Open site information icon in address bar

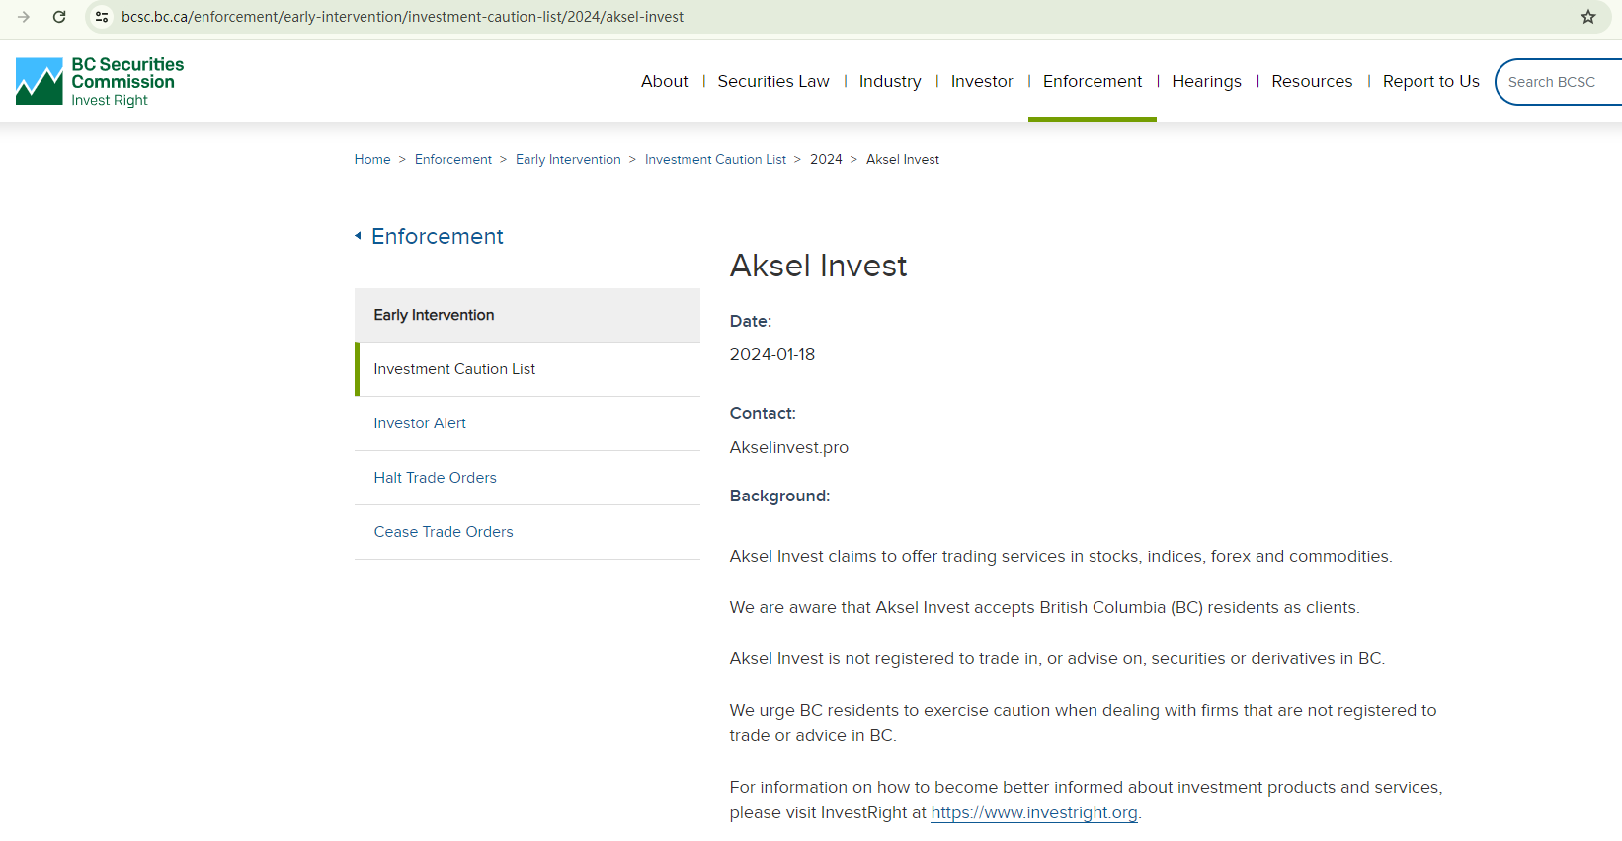click(x=102, y=17)
